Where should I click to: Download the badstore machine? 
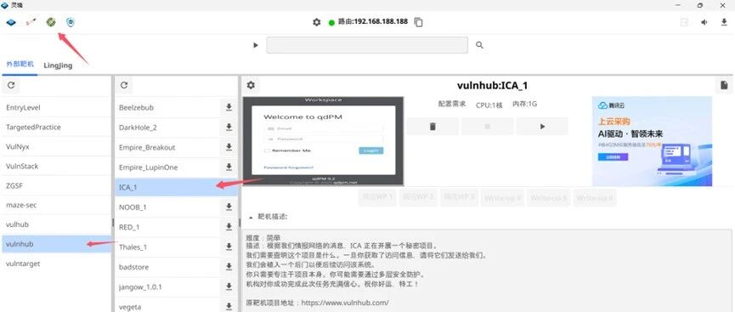click(x=229, y=266)
